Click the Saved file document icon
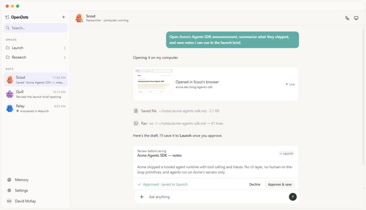Image resolution: width=366 pixels, height=210 pixels. [136, 111]
